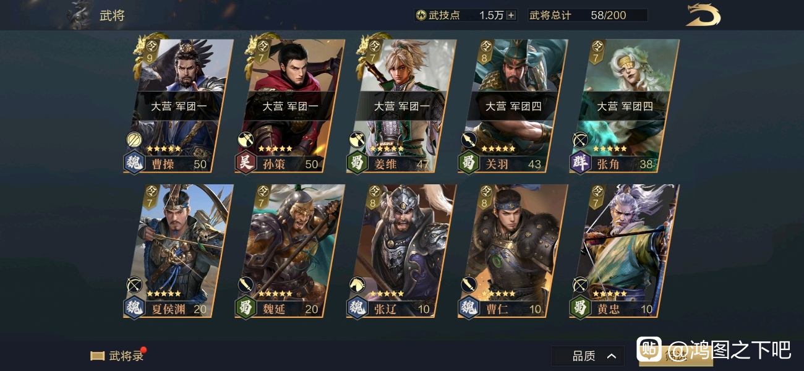804x371 pixels.
Task: Click the shield troop icon on 曹操
Action: (x=134, y=140)
